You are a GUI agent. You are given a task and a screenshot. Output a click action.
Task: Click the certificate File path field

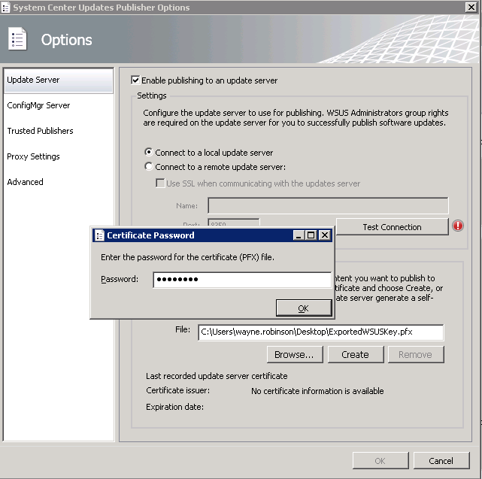(320, 332)
